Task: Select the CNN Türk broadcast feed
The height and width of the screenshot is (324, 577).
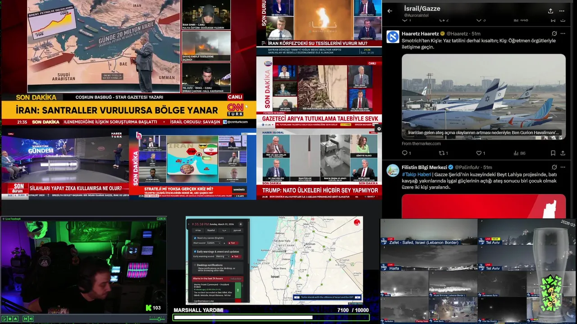Action: pos(128,63)
